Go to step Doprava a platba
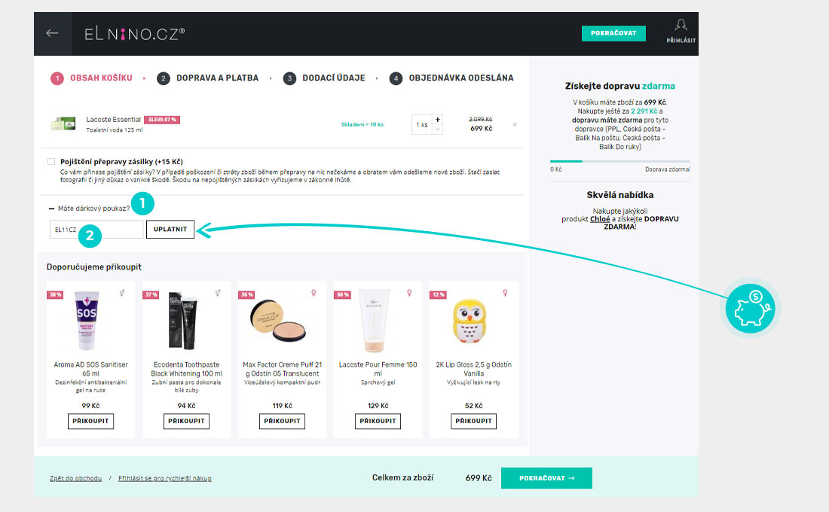The width and height of the screenshot is (829, 512). tap(208, 78)
